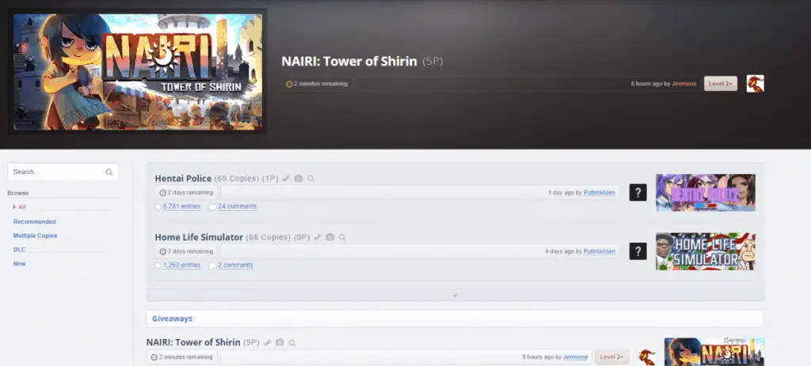
Task: Click magnifier icon beside lower NAIRI giveaway title
Action: click(292, 343)
